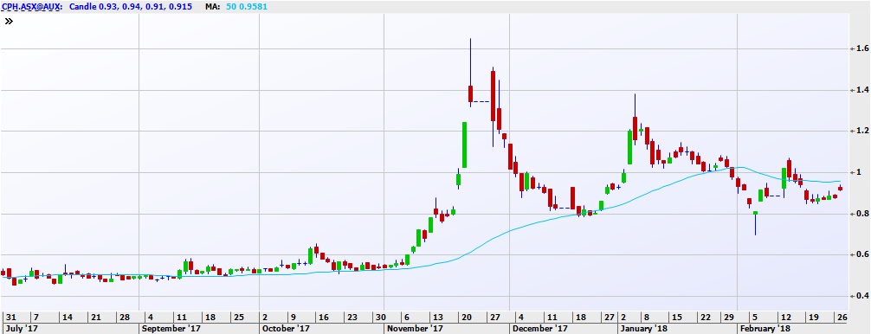Click the 0.8 price axis label
The height and width of the screenshot is (334, 871).
[863, 214]
